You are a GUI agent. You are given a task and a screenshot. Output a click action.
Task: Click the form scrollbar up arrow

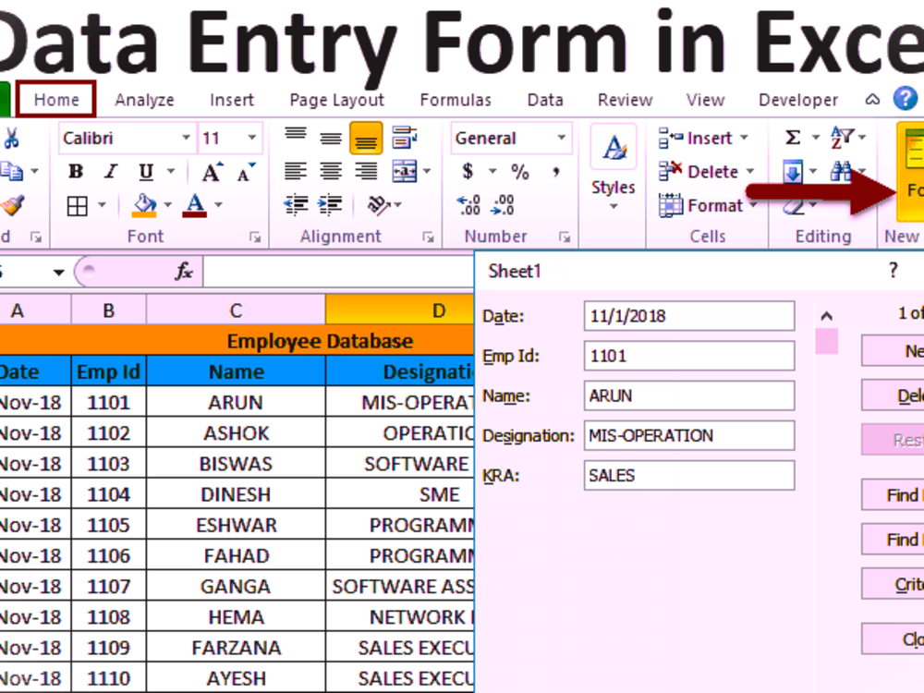tap(827, 316)
